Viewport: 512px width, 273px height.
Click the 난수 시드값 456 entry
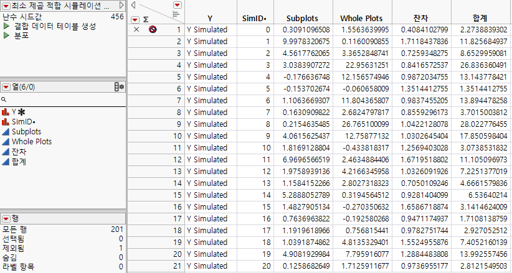pos(63,17)
